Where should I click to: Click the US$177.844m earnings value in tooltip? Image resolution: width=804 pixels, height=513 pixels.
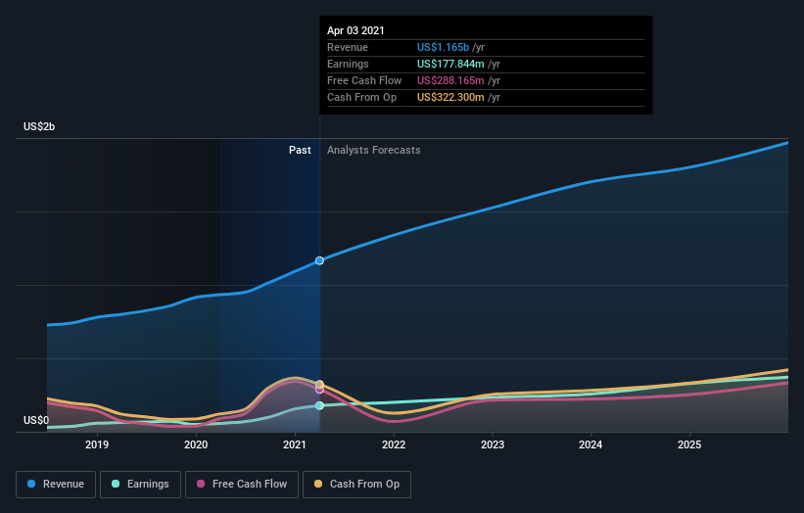click(450, 64)
